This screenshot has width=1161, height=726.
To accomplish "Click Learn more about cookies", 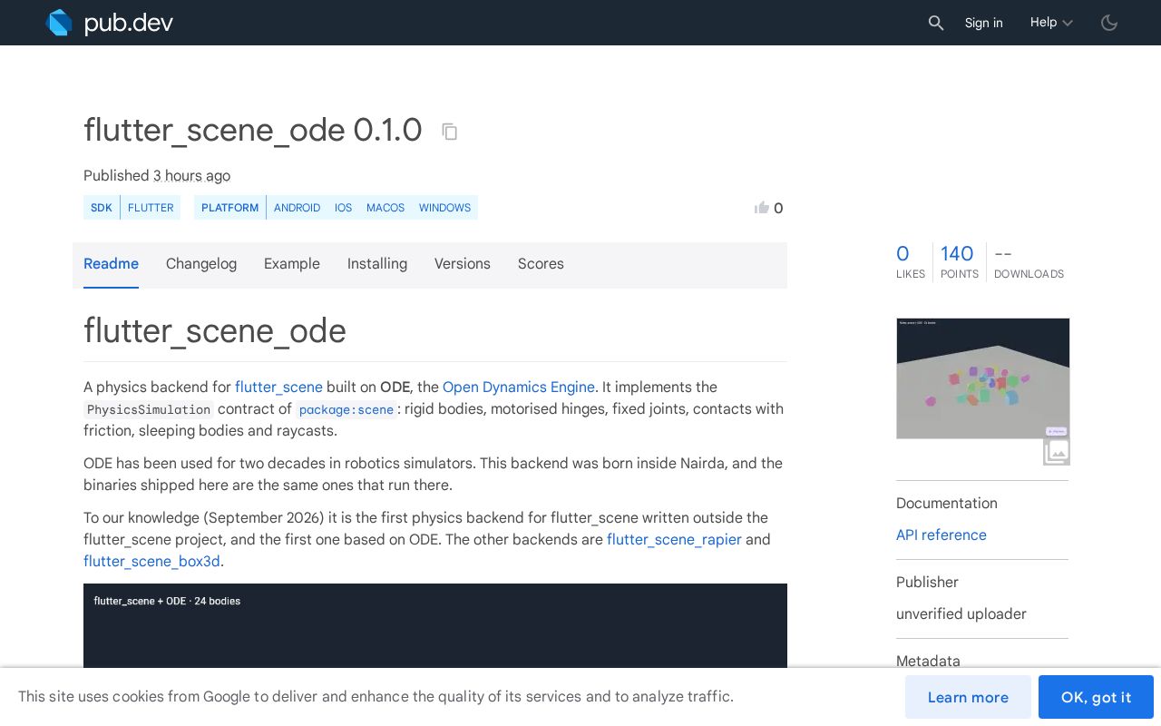I will (968, 697).
